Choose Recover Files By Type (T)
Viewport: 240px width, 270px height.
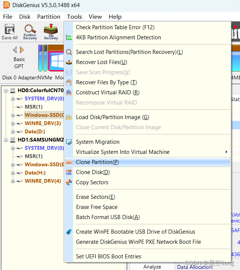(148, 82)
